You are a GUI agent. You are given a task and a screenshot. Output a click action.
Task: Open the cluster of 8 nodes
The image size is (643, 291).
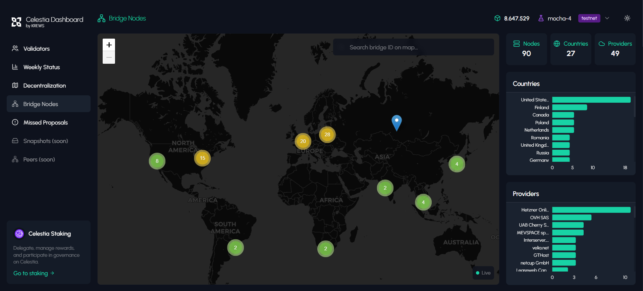coord(157,161)
